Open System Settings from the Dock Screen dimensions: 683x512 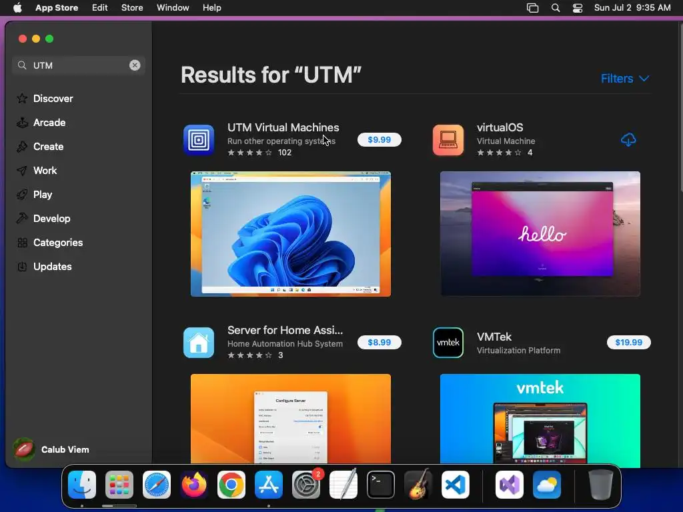[306, 485]
